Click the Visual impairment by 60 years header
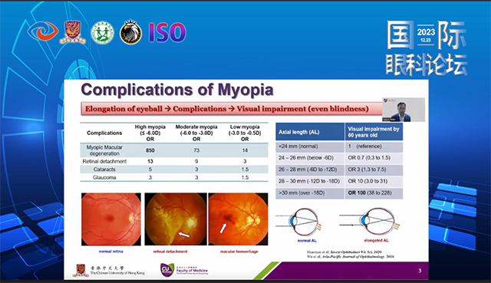The width and height of the screenshot is (491, 283). (374, 132)
